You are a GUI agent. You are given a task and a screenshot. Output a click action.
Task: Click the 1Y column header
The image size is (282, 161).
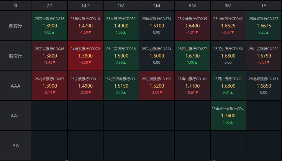pos(264,6)
